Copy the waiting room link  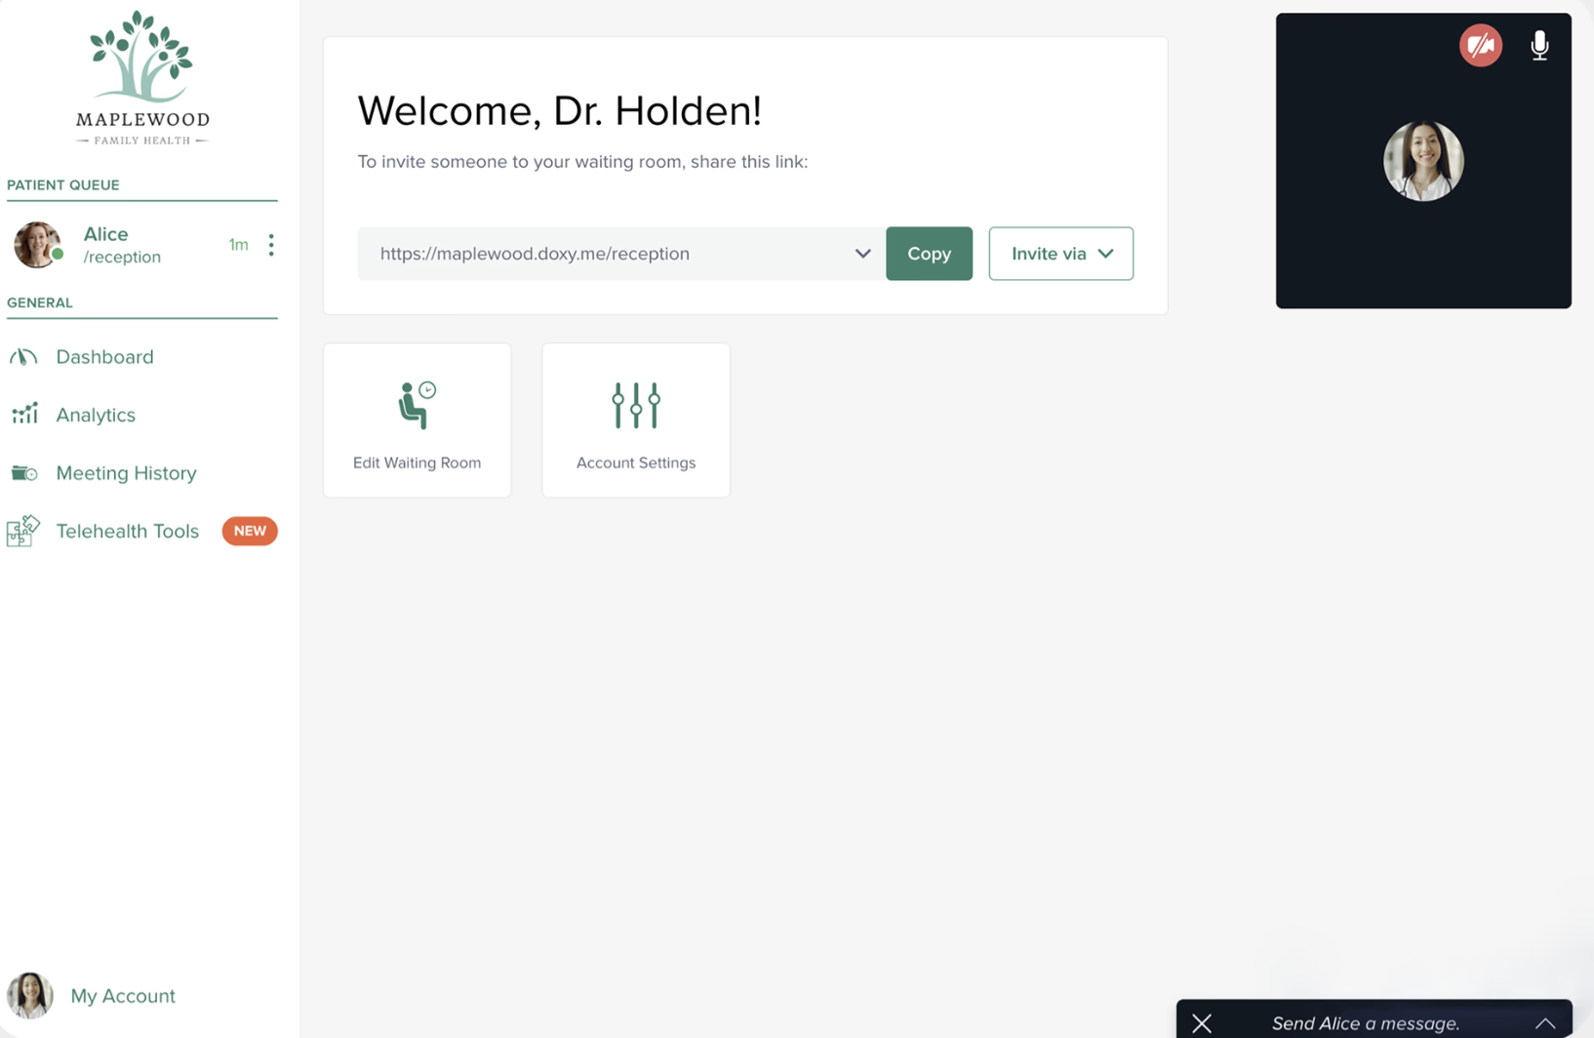coord(929,254)
